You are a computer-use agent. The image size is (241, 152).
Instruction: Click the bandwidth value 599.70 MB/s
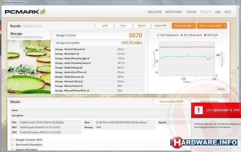pyautogui.click(x=132, y=43)
